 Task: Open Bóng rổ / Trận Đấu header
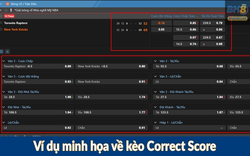24,4
